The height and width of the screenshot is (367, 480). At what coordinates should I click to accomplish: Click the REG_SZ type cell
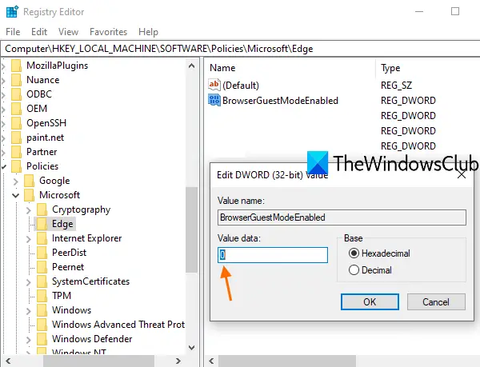pos(396,86)
